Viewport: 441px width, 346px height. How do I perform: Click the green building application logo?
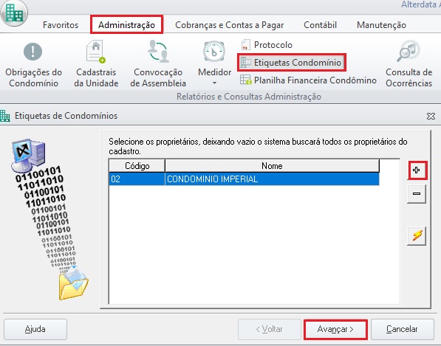pos(14,13)
